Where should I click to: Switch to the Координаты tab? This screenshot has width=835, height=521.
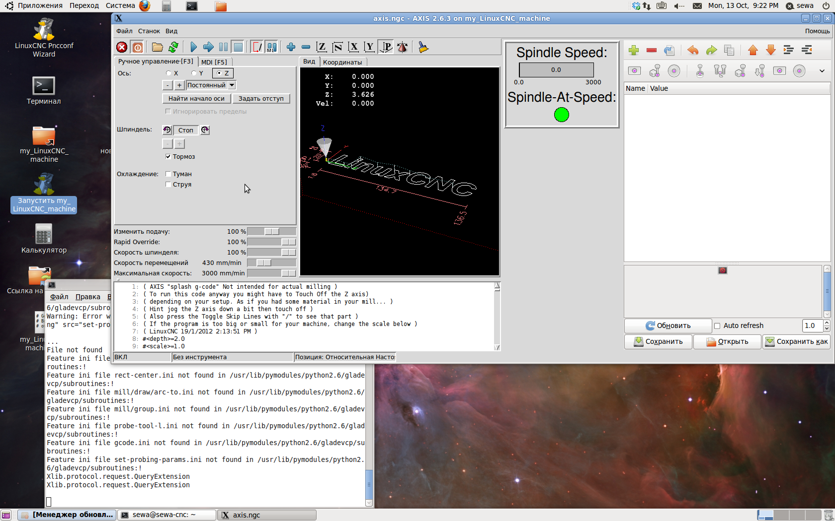pyautogui.click(x=342, y=62)
